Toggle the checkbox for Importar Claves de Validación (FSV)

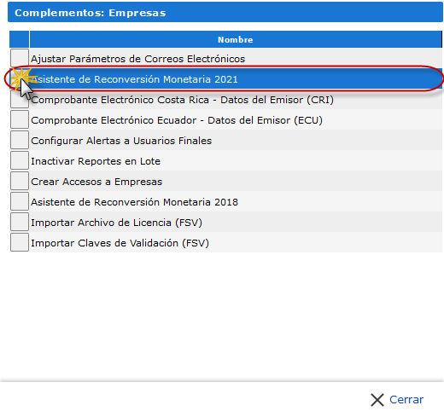point(20,242)
